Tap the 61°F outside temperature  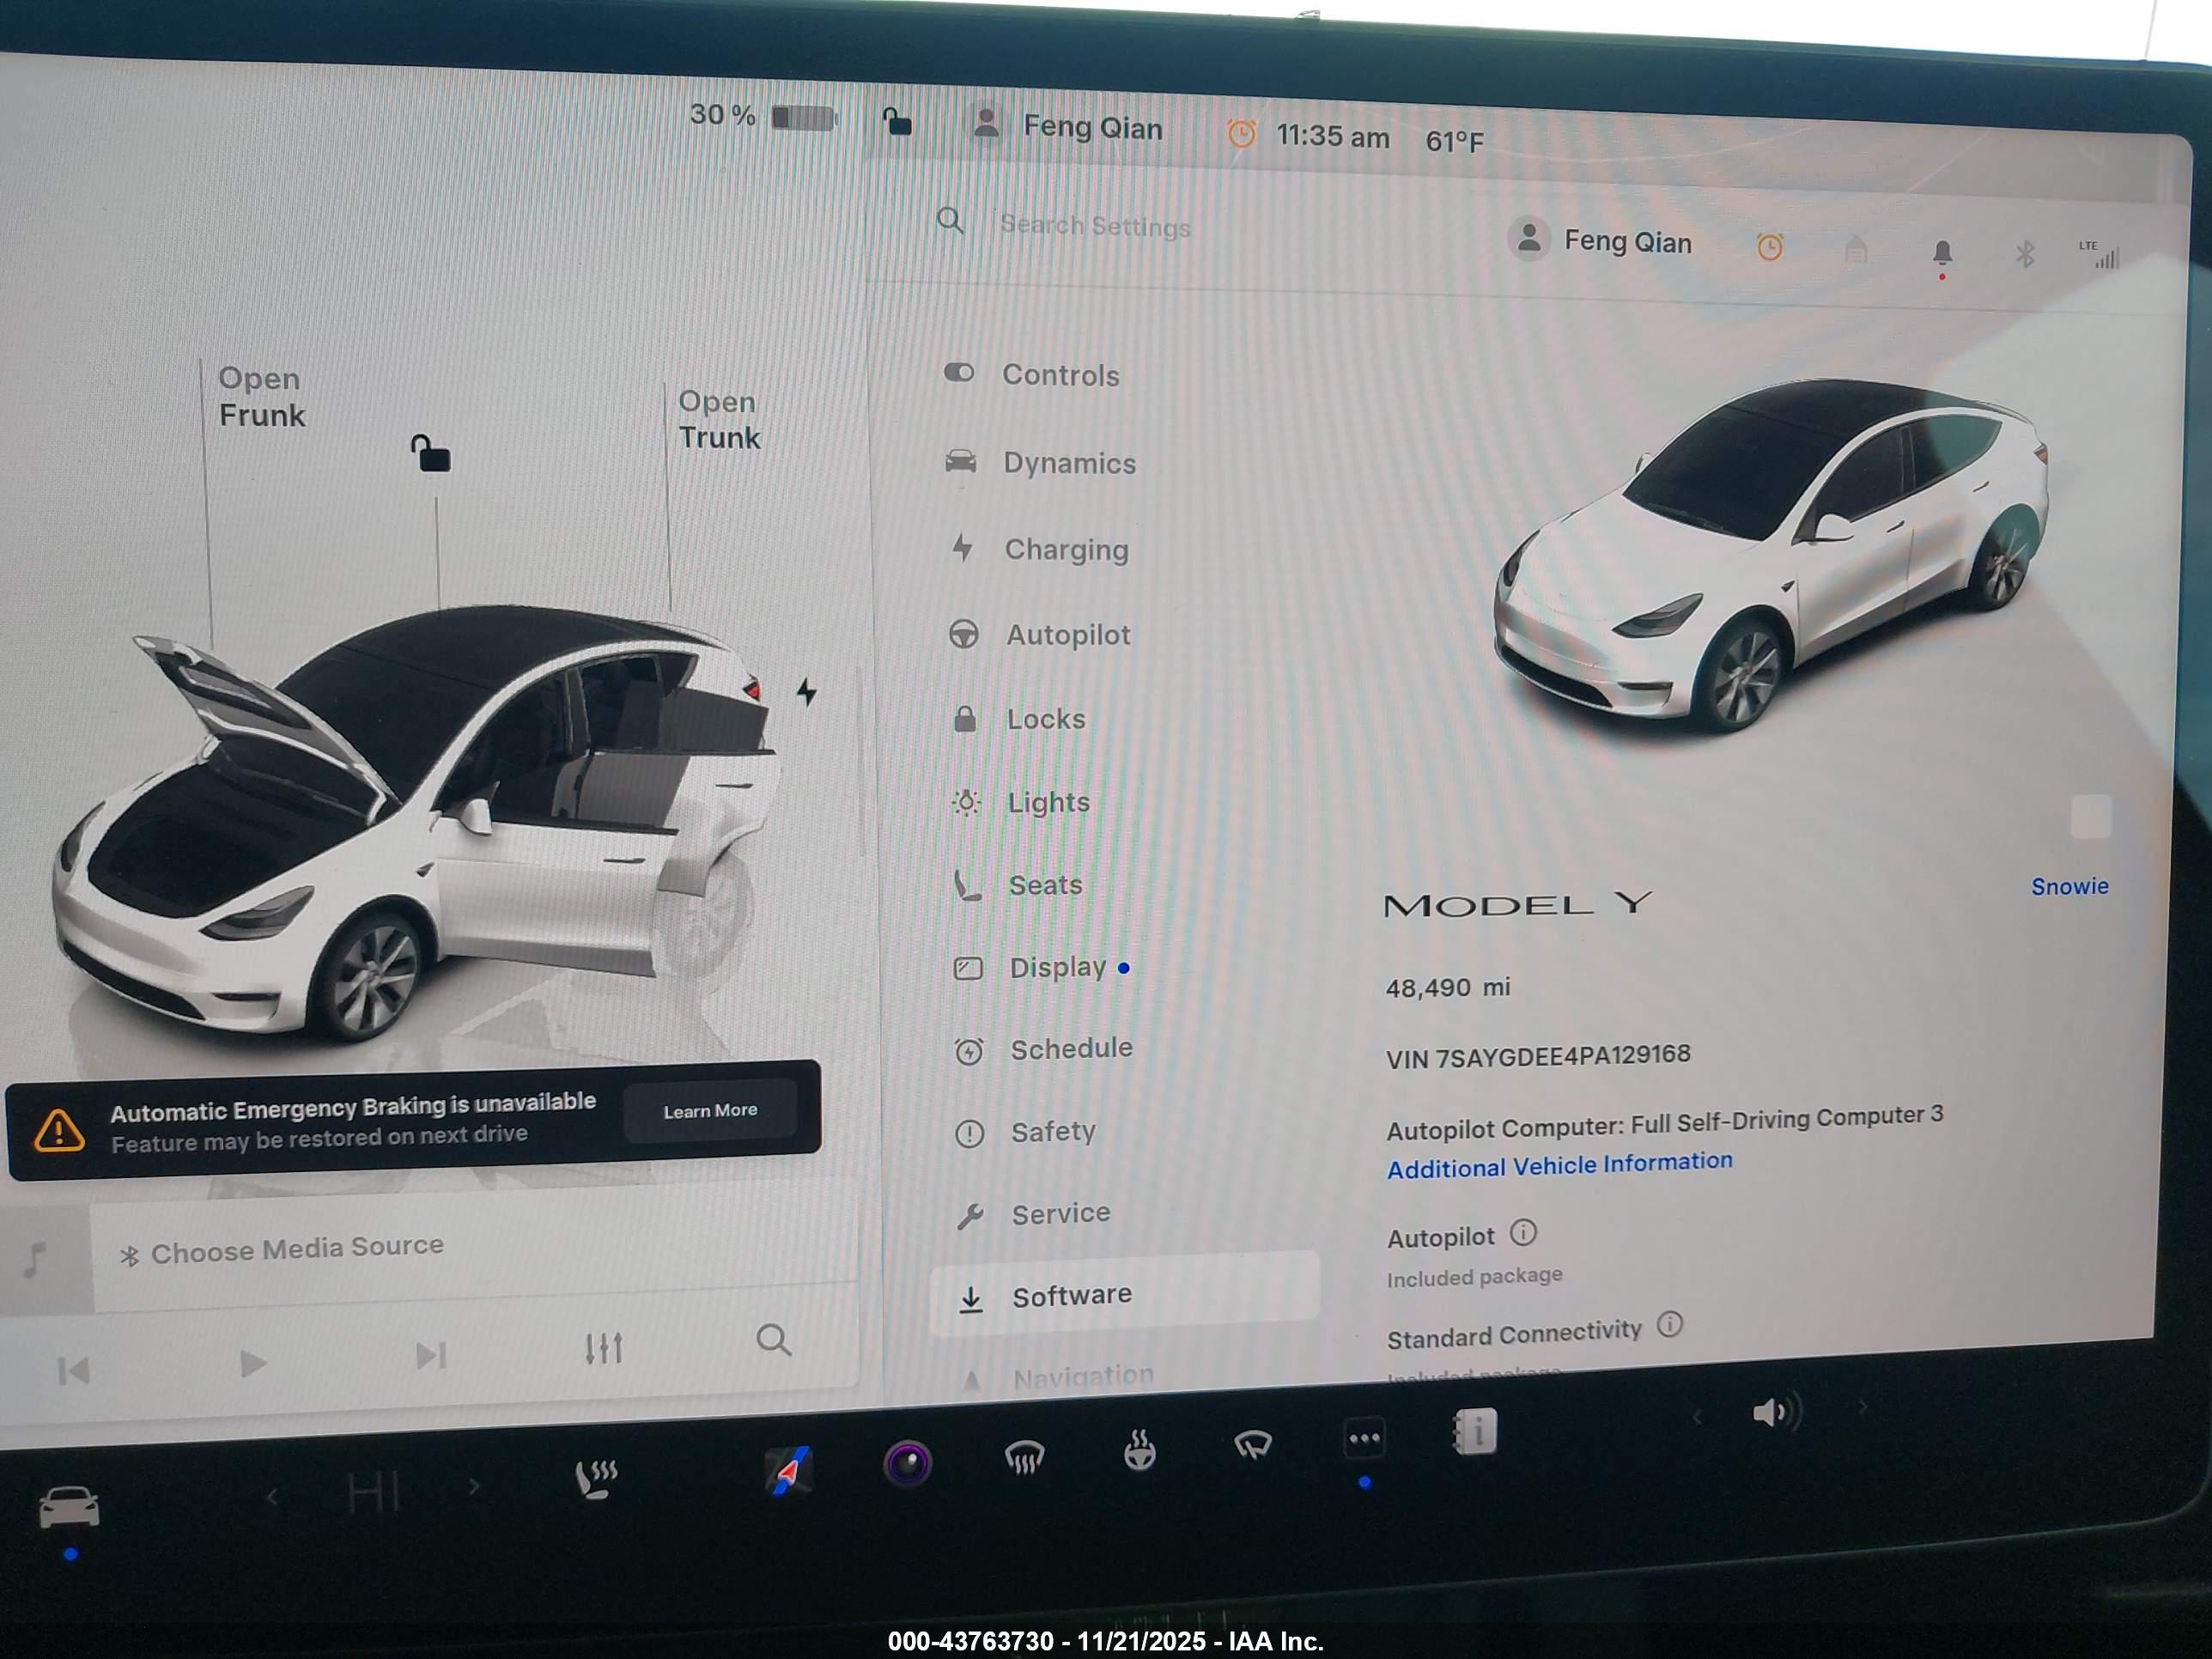click(1454, 141)
